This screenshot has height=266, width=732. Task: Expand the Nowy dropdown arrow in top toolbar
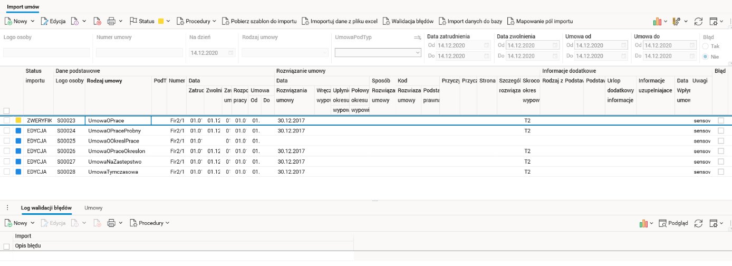point(33,21)
